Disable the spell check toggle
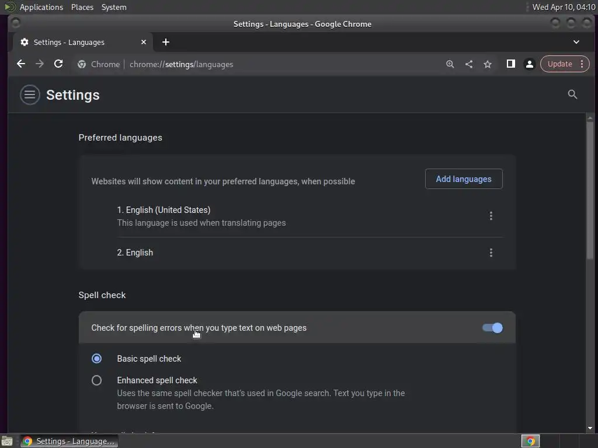The height and width of the screenshot is (448, 598). [x=492, y=328]
